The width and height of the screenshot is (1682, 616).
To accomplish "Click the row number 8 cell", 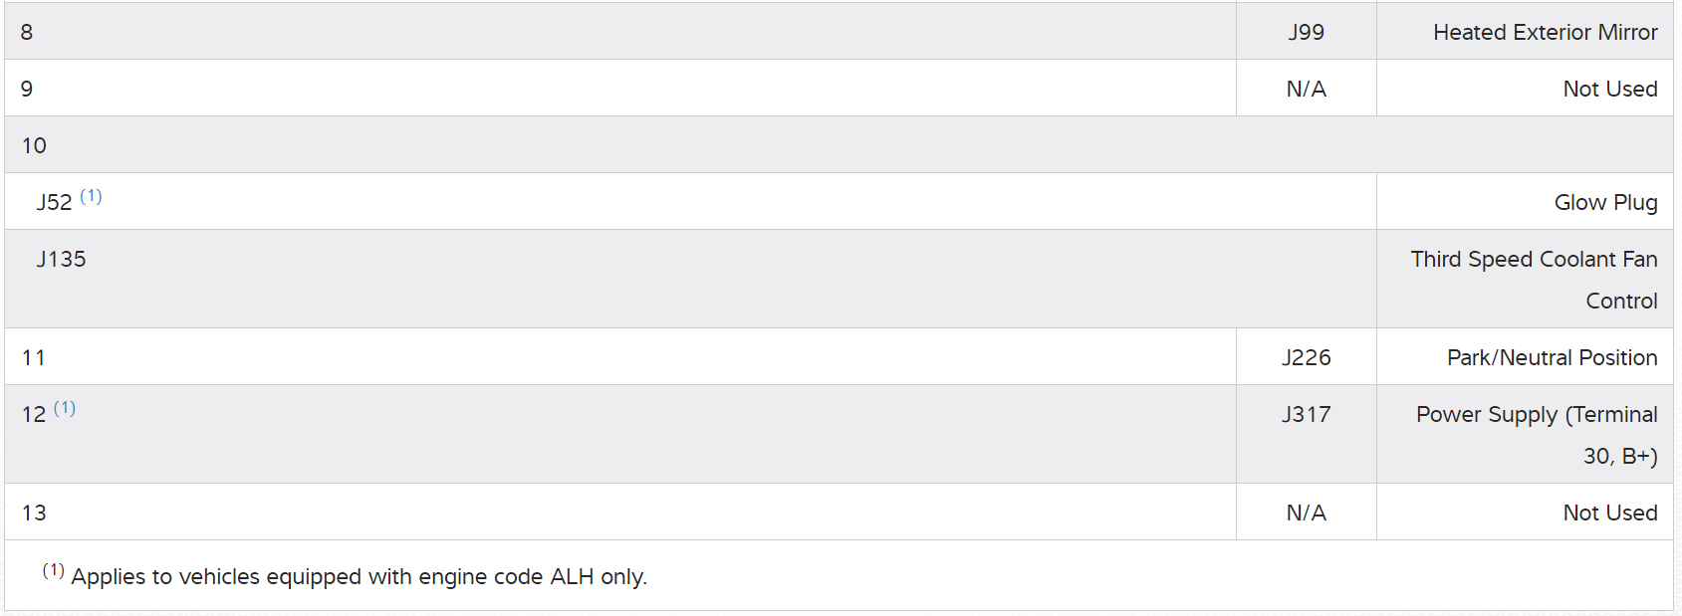I will click(27, 33).
